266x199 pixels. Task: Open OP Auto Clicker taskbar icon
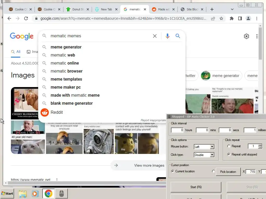[61, 194]
